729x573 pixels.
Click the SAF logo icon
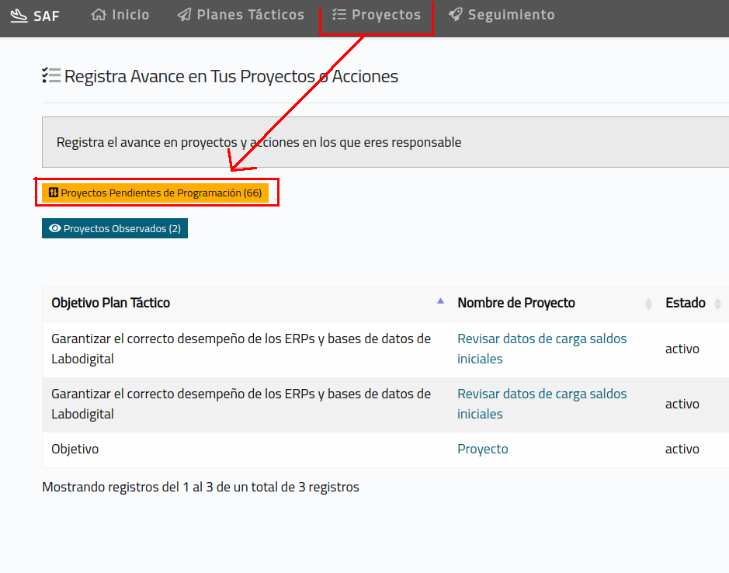19,16
